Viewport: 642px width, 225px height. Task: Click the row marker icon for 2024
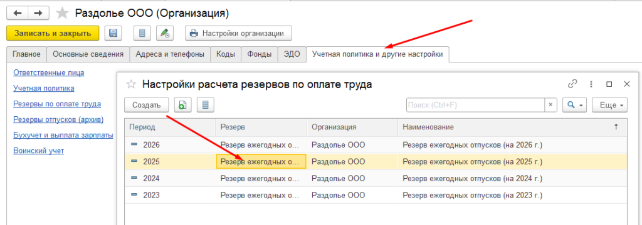click(x=134, y=178)
